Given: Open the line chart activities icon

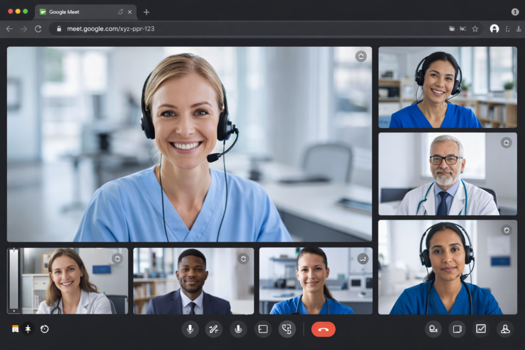Looking at the screenshot, I should click(481, 329).
